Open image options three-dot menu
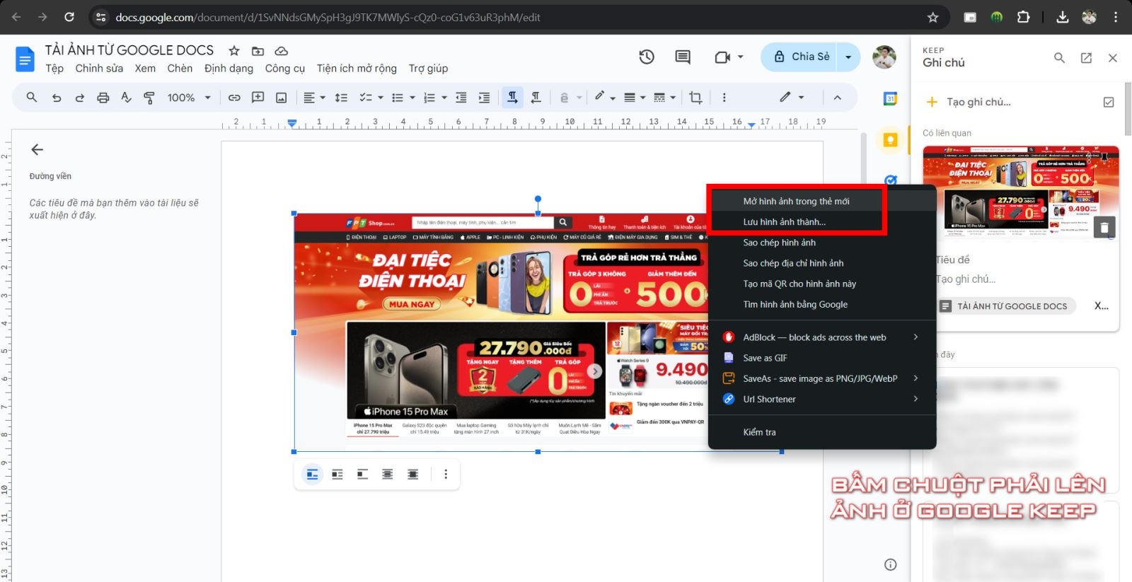The width and height of the screenshot is (1132, 582). coord(446,475)
